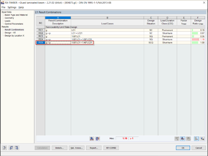Open the Nat. Annex... settings

click(x=77, y=148)
